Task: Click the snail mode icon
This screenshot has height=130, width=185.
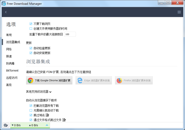Action: (6, 125)
